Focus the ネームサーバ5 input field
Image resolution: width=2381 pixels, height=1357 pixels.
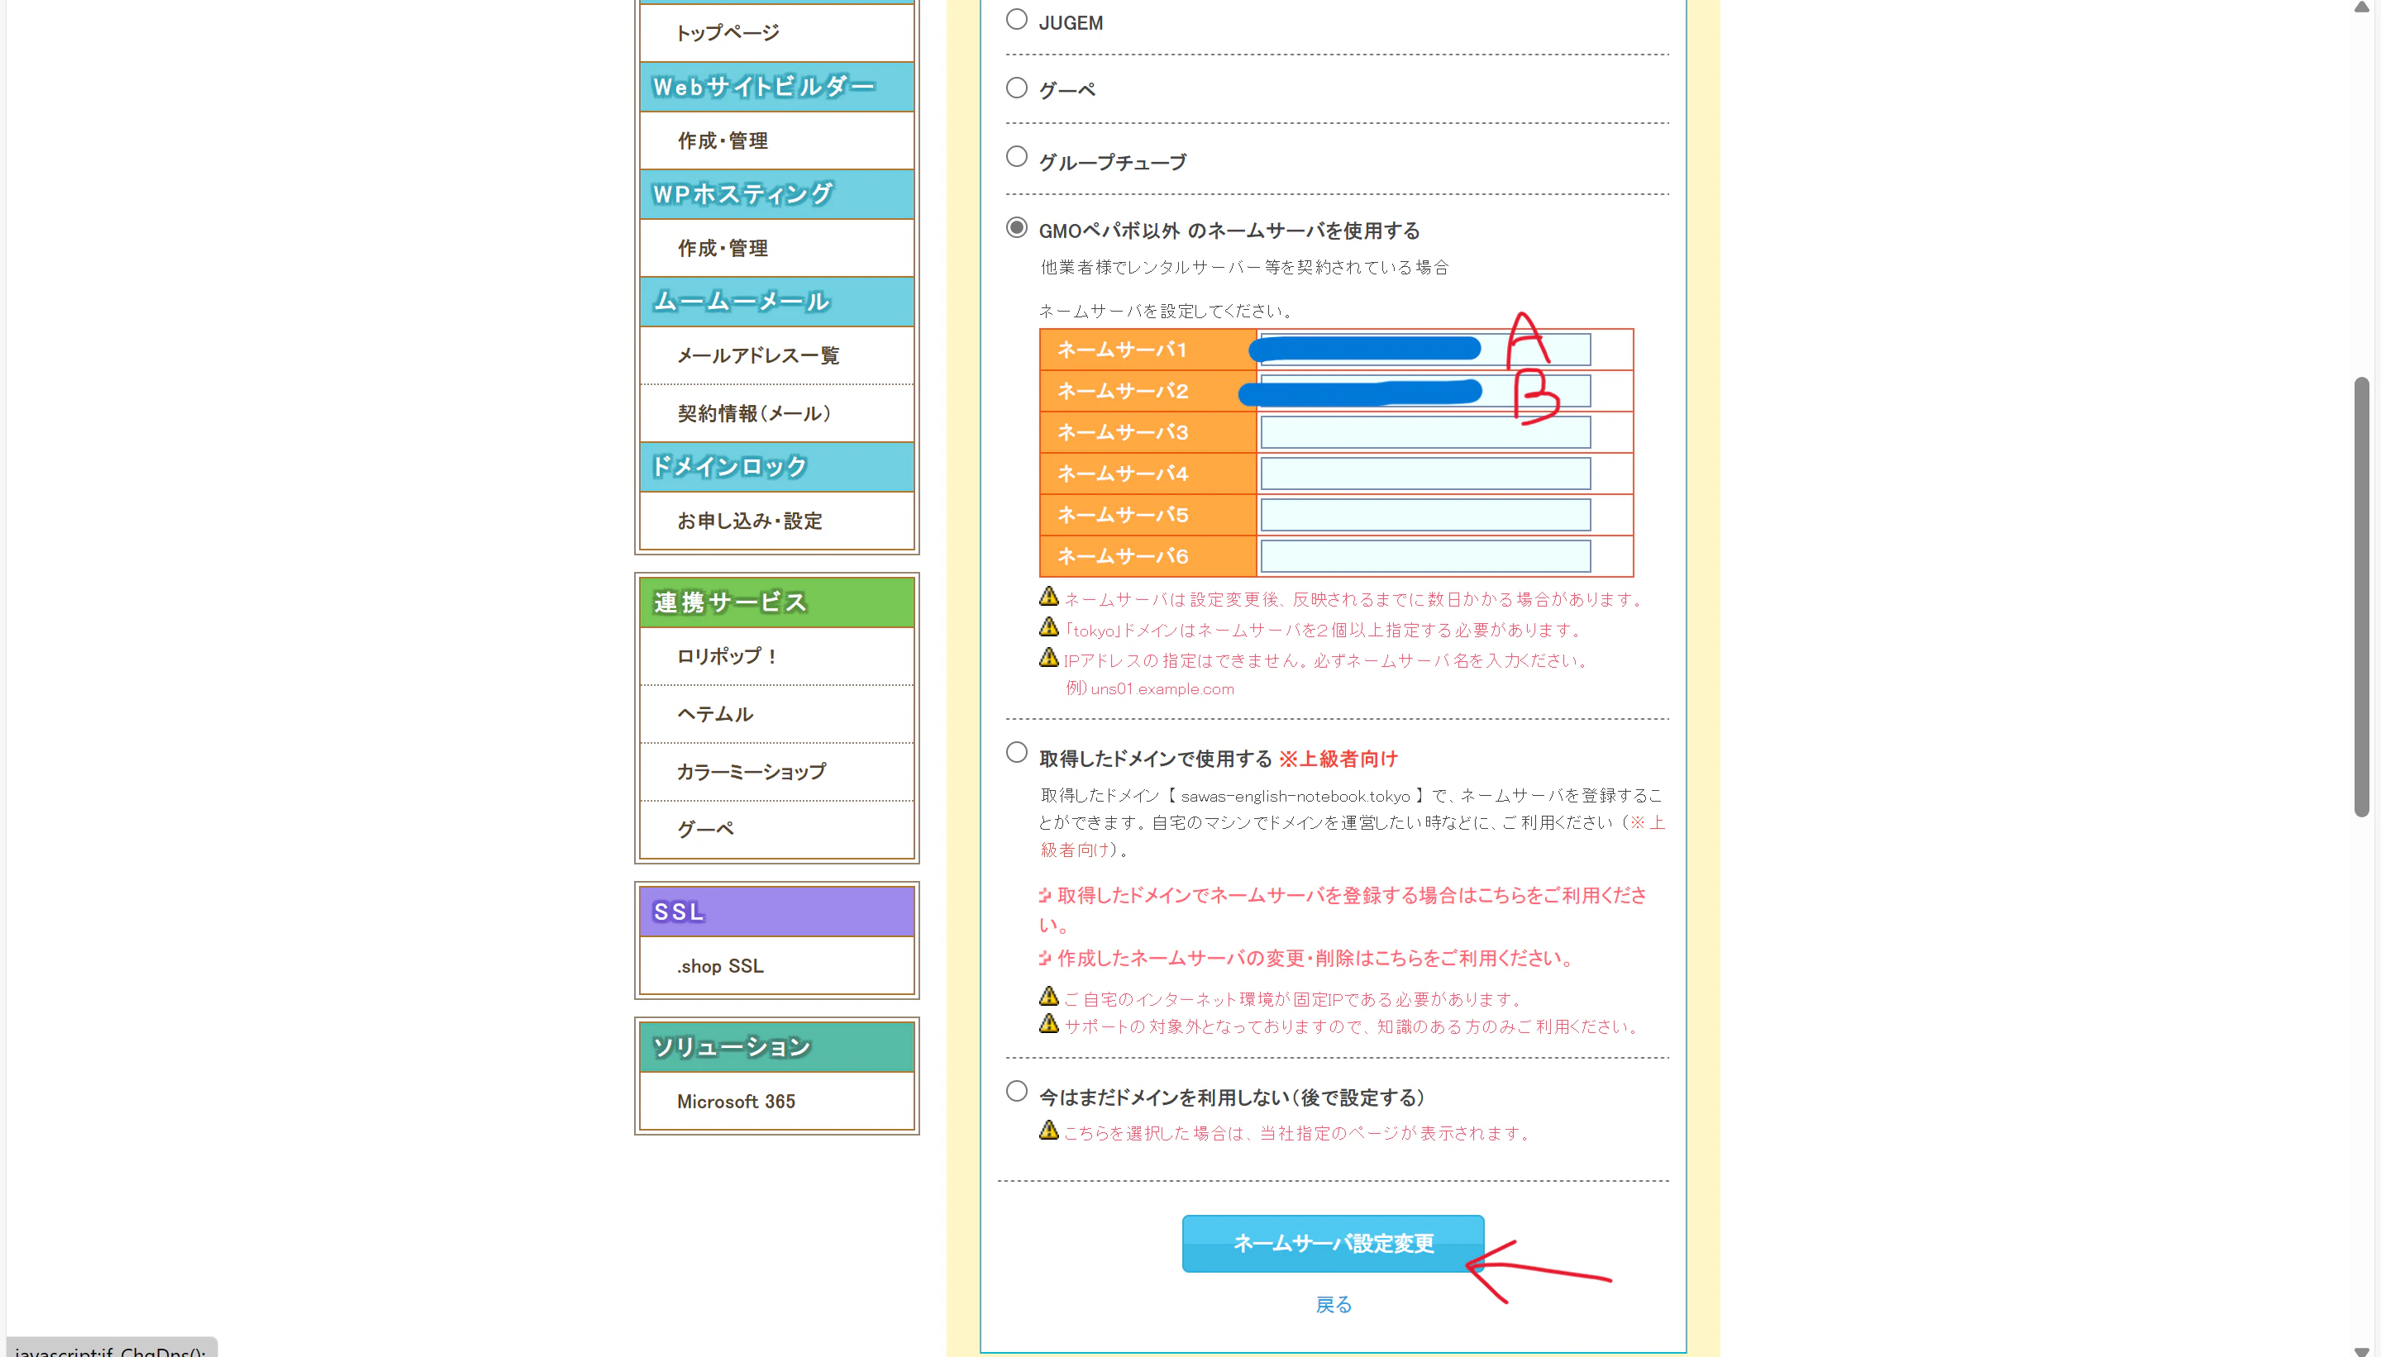pyautogui.click(x=1425, y=515)
